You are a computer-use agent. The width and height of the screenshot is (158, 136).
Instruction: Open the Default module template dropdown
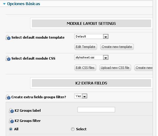91,37
